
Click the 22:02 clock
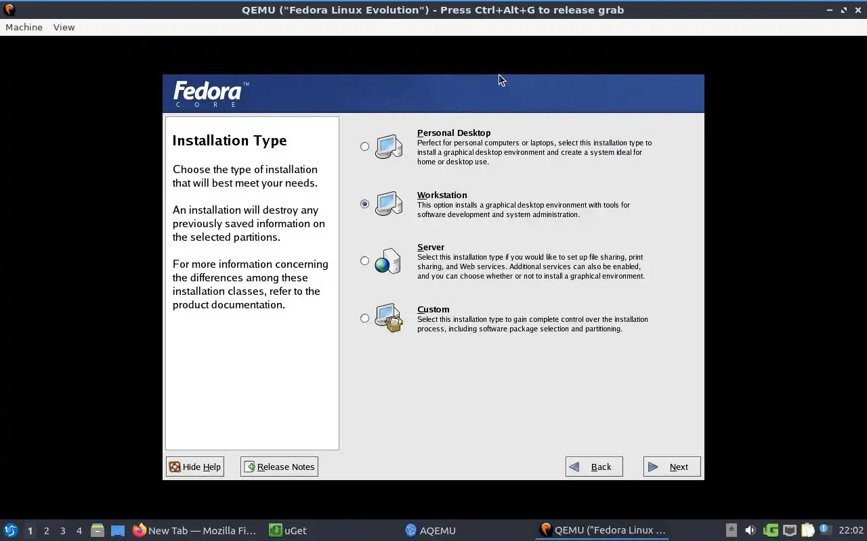coord(851,531)
